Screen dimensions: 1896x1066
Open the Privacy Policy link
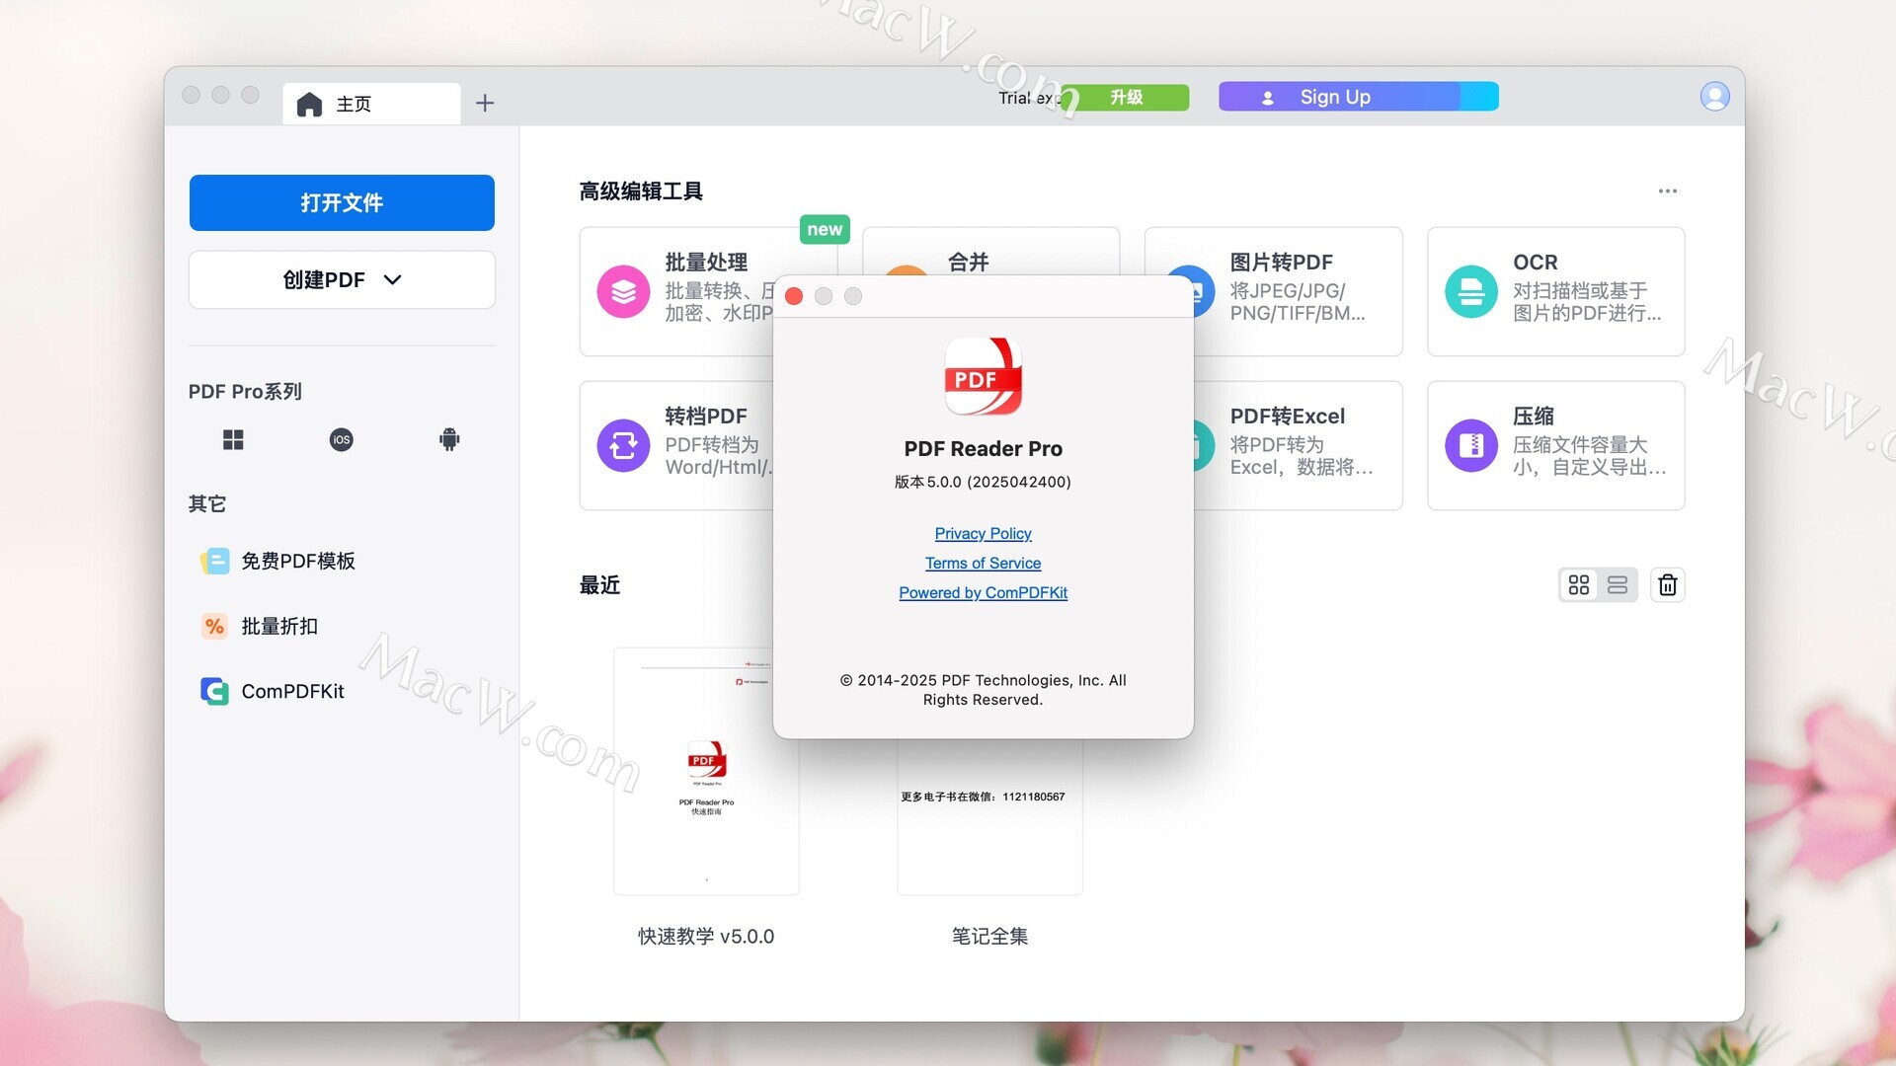click(984, 534)
